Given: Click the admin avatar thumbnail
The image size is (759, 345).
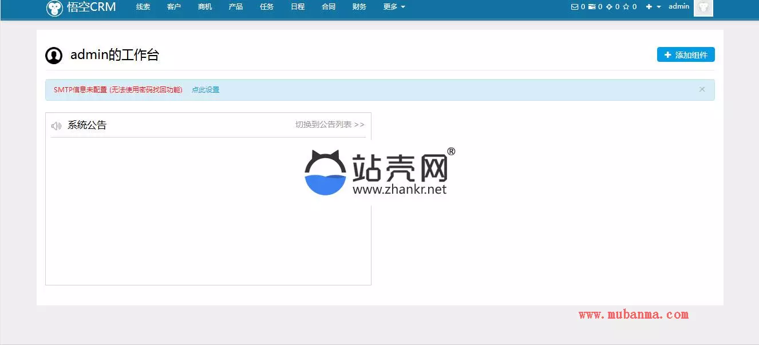Looking at the screenshot, I should pyautogui.click(x=703, y=8).
